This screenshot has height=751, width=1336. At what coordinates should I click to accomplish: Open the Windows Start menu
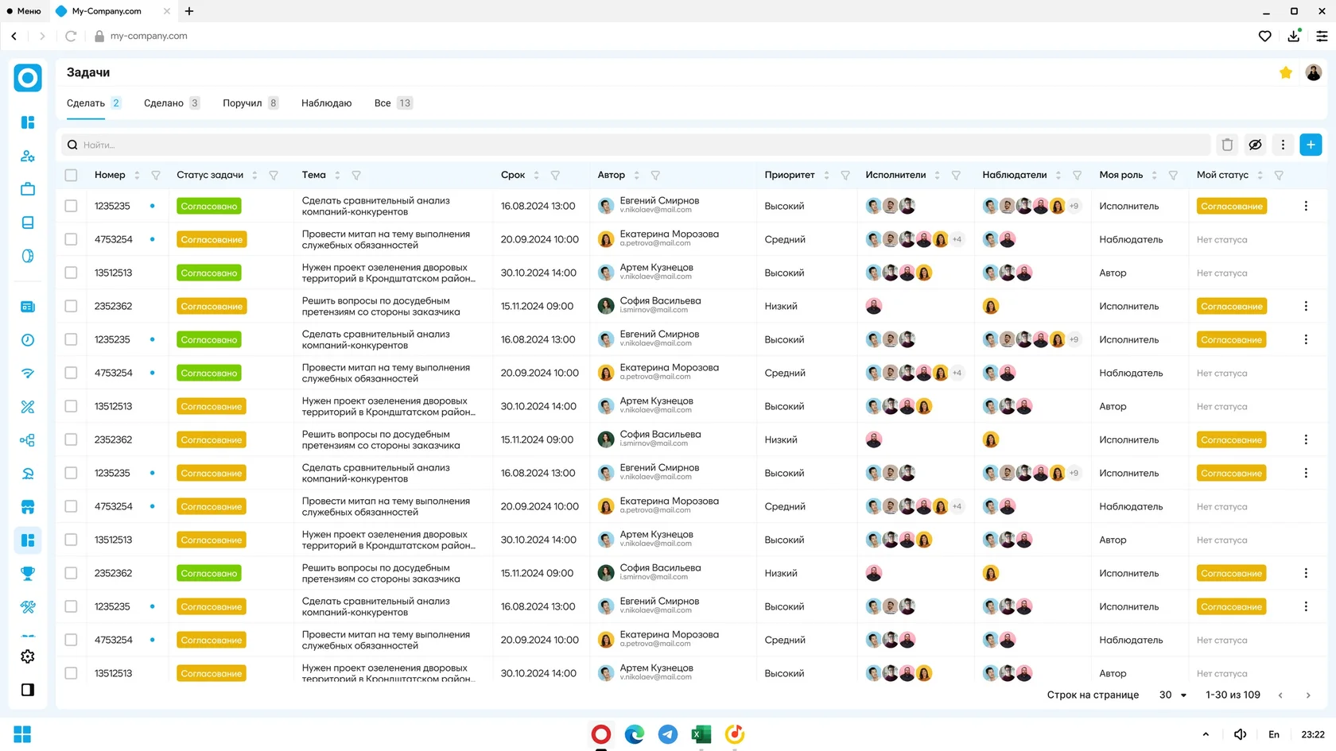pyautogui.click(x=22, y=734)
